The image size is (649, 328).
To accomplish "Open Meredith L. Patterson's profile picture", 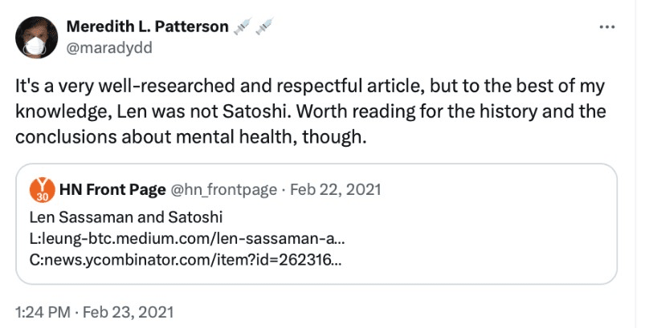I will tap(37, 38).
